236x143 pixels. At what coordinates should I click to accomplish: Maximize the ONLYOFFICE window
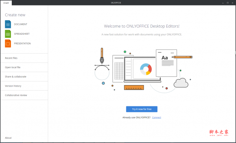[x=228, y=3]
